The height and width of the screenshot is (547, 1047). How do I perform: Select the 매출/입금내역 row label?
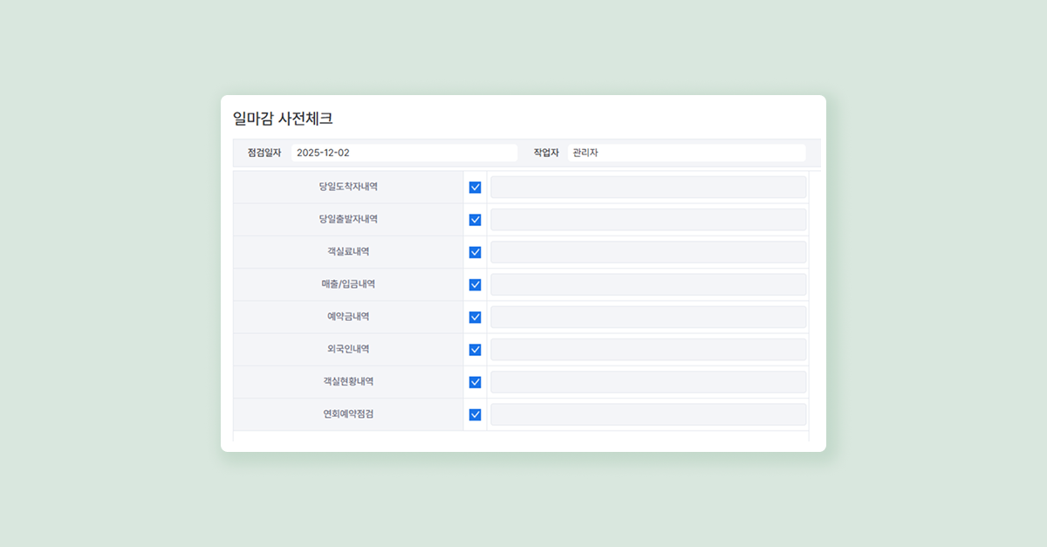coord(348,284)
